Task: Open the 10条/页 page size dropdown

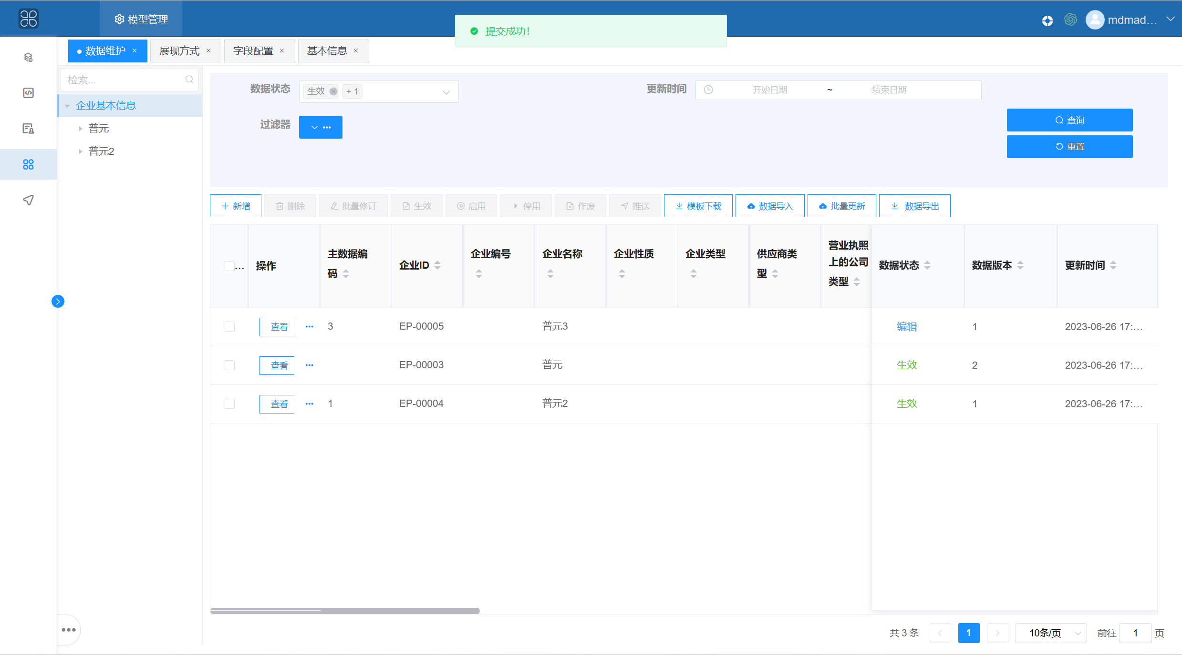Action: (x=1051, y=633)
